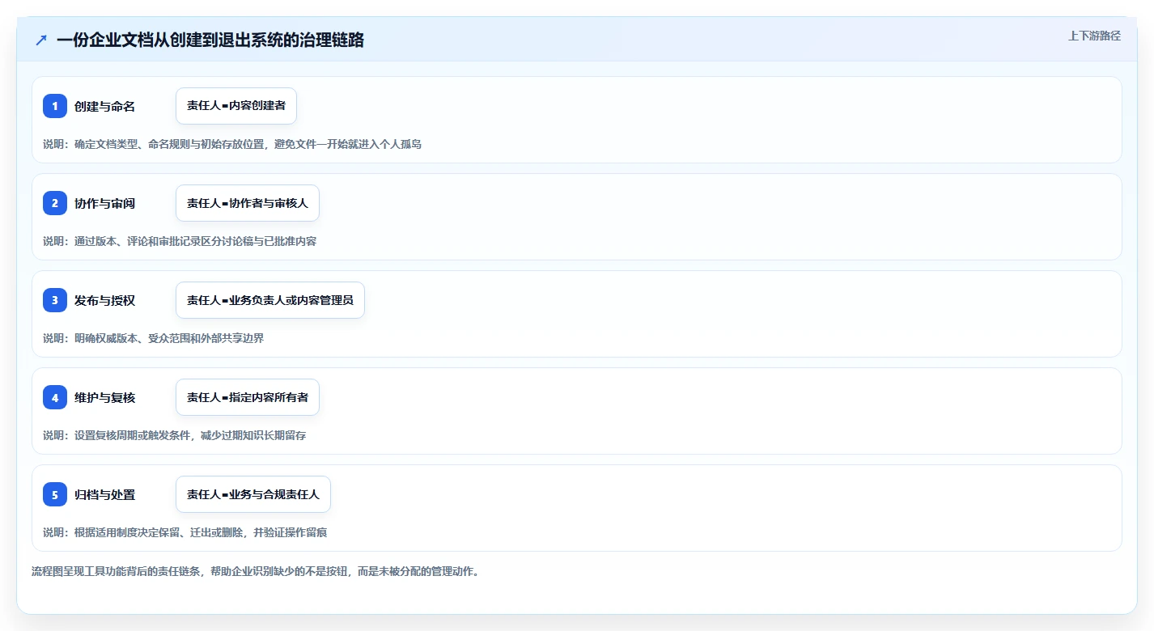Click the arrow icon beside the flow title
1154x631 pixels.
[x=41, y=40]
